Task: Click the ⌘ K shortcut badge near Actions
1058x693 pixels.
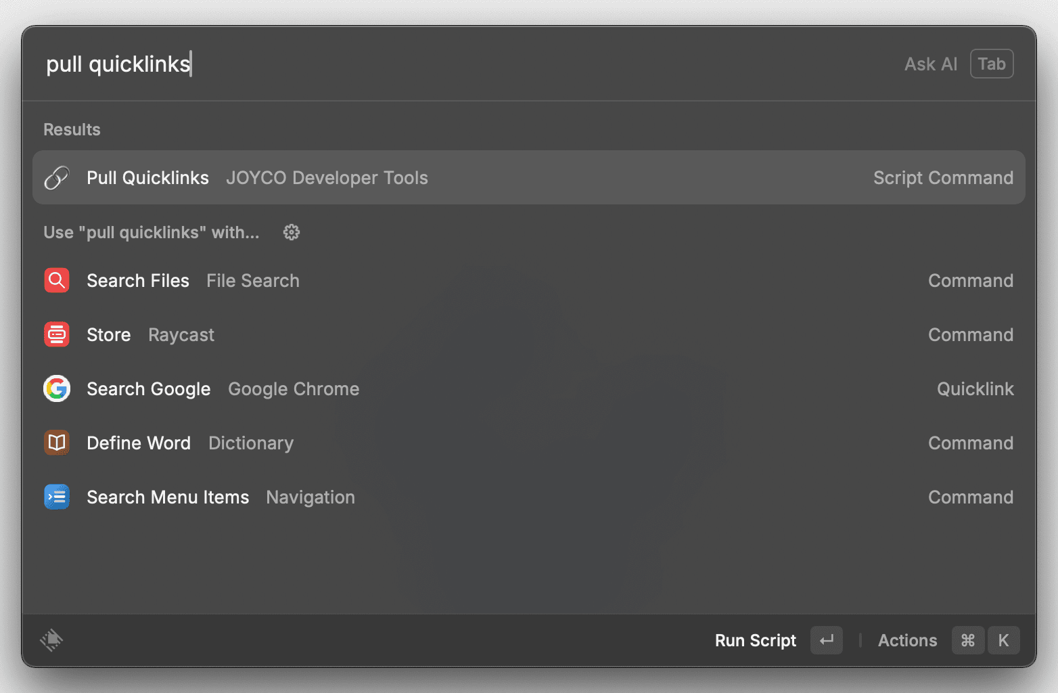Action: 984,640
